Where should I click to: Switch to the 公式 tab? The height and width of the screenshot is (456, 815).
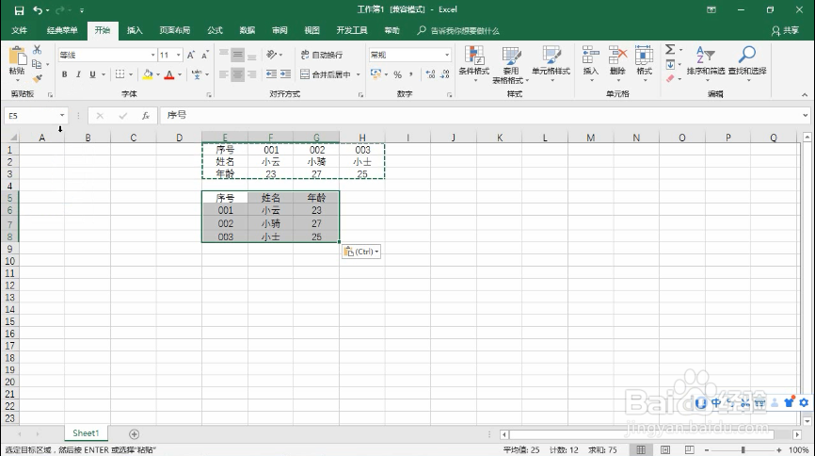pyautogui.click(x=215, y=31)
